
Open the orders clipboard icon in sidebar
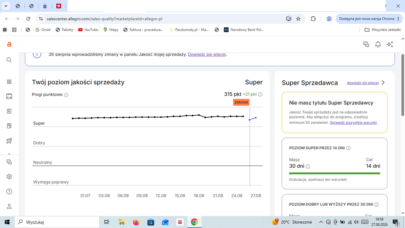pyautogui.click(x=9, y=111)
